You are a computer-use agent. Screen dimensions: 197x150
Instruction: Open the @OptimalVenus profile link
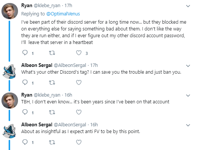(63, 14)
